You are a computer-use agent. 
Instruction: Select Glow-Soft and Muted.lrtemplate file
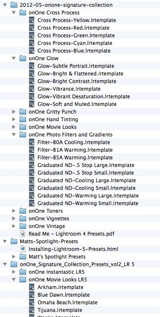coord(77,104)
